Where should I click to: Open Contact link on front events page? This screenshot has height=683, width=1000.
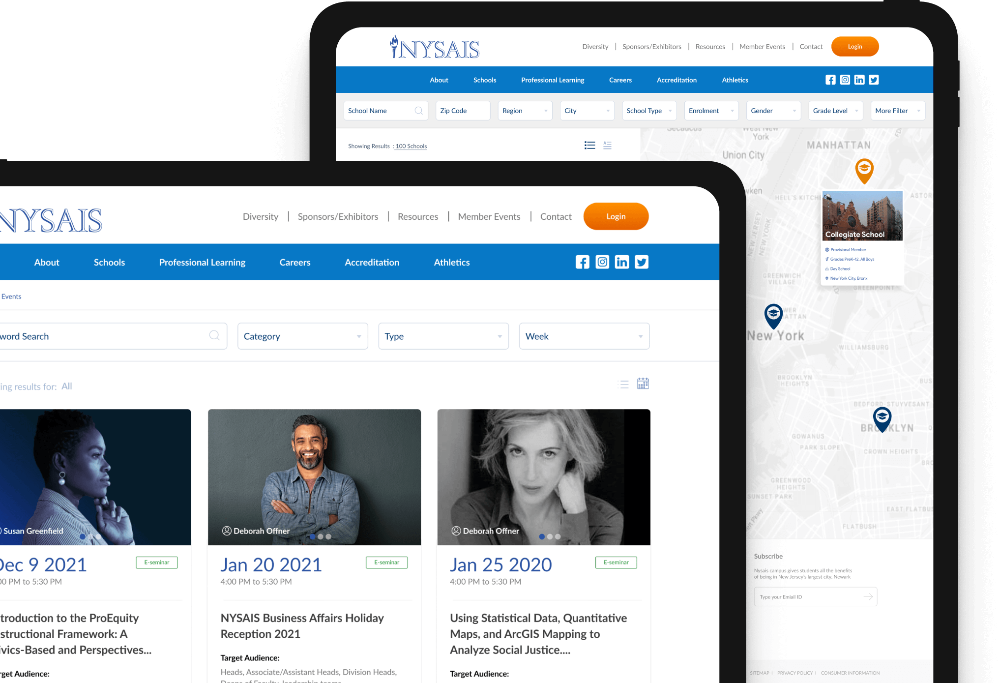(556, 216)
